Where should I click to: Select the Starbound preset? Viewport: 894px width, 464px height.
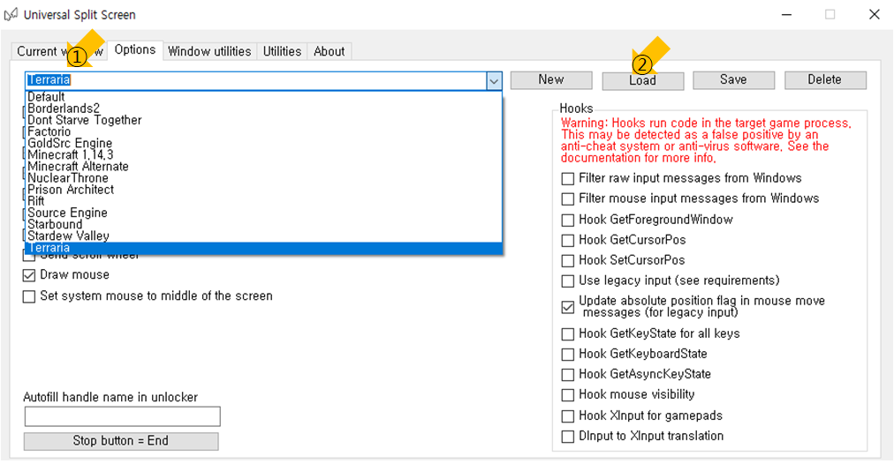[263, 224]
